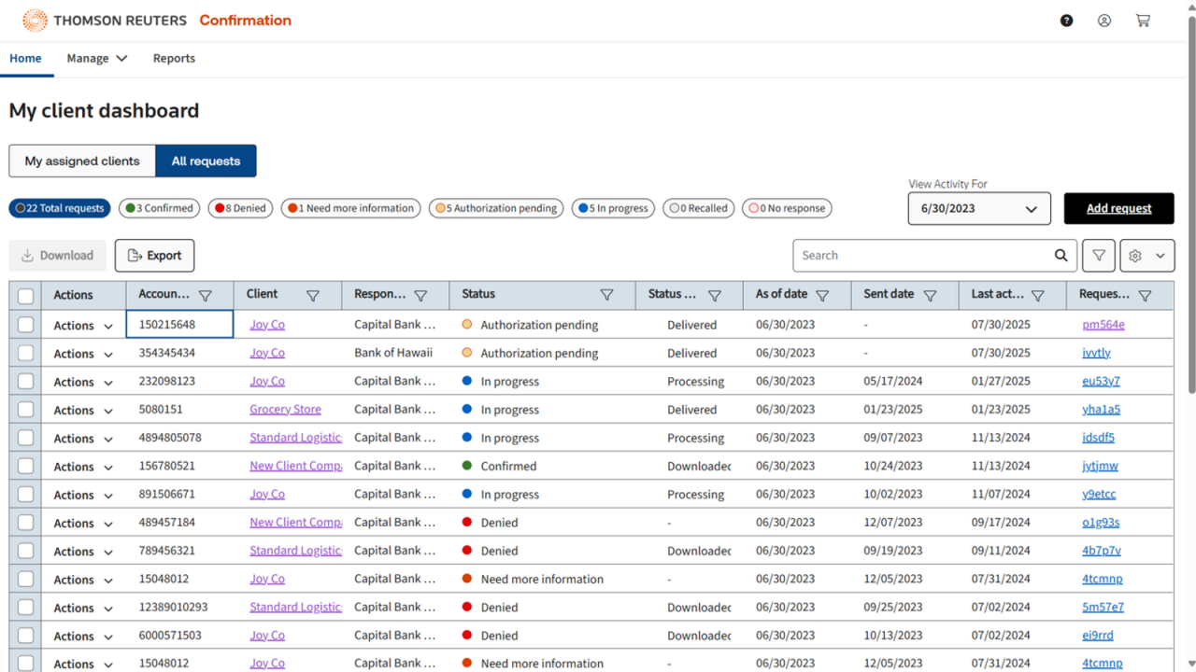This screenshot has width=1196, height=672.
Task: Open the Grocery Store client link
Action: point(285,410)
